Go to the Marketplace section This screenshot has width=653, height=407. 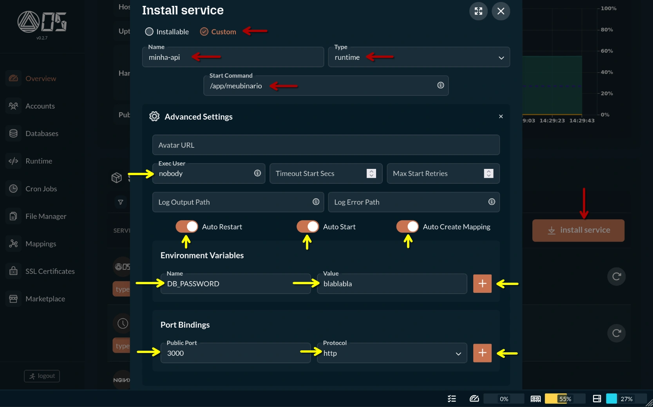(45, 299)
